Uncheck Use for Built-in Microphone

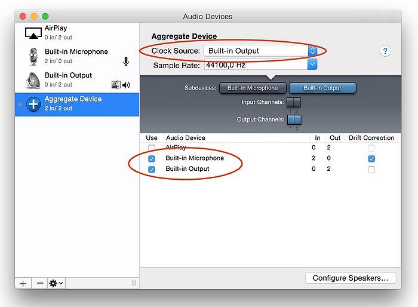click(152, 158)
